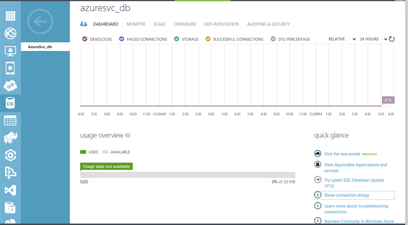The height and width of the screenshot is (225, 408).
Task: Open Visit the new portal link
Action: pyautogui.click(x=342, y=154)
